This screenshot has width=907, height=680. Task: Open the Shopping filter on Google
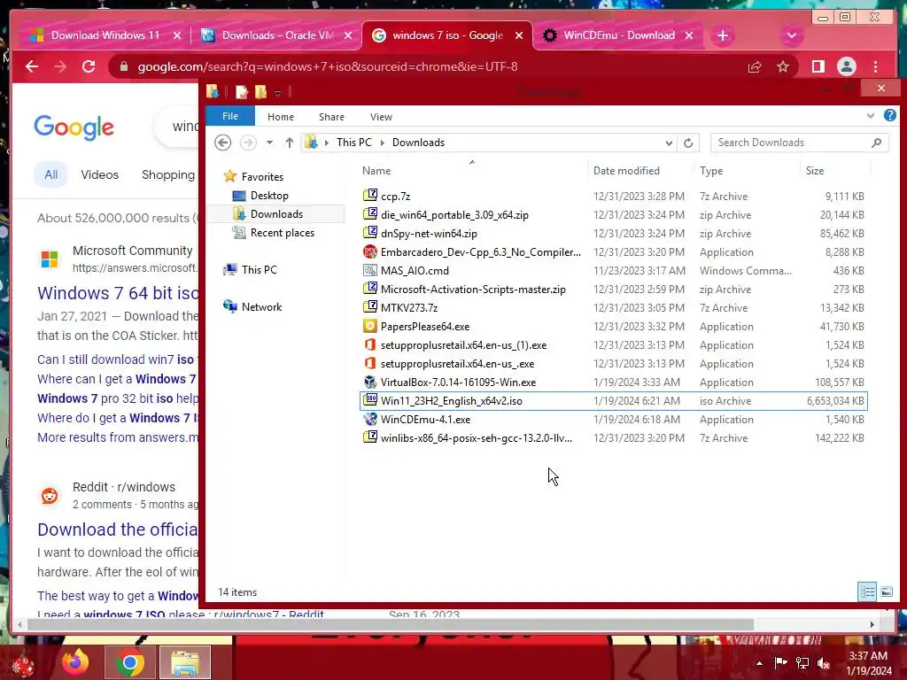click(x=168, y=174)
